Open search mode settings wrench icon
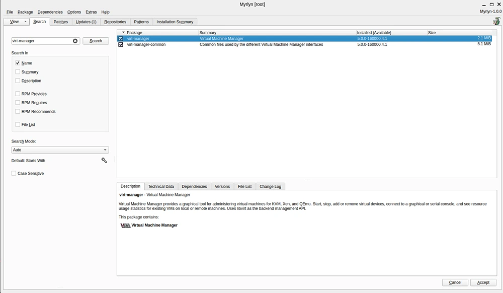503x293 pixels. [x=104, y=160]
